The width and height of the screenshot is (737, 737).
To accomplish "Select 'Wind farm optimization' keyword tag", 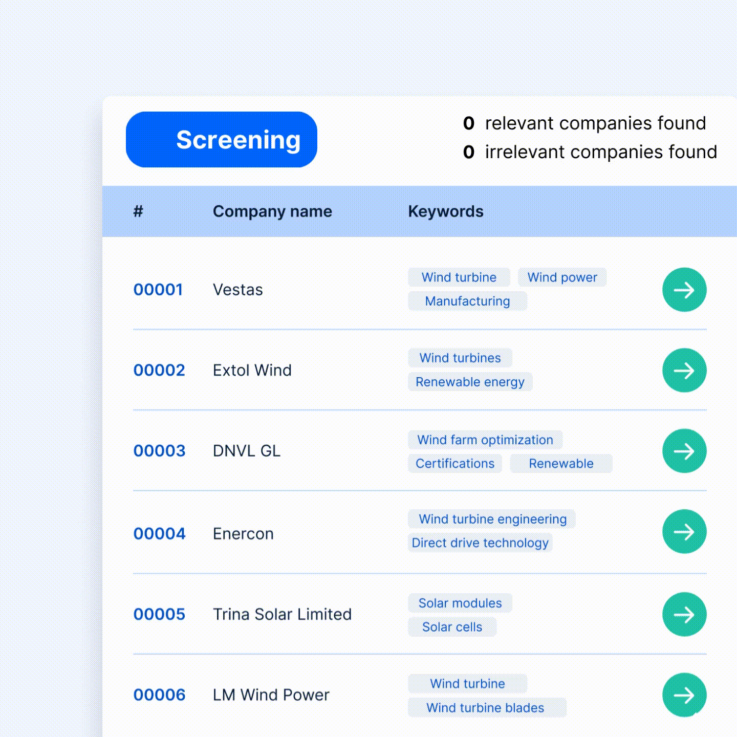I will click(485, 440).
